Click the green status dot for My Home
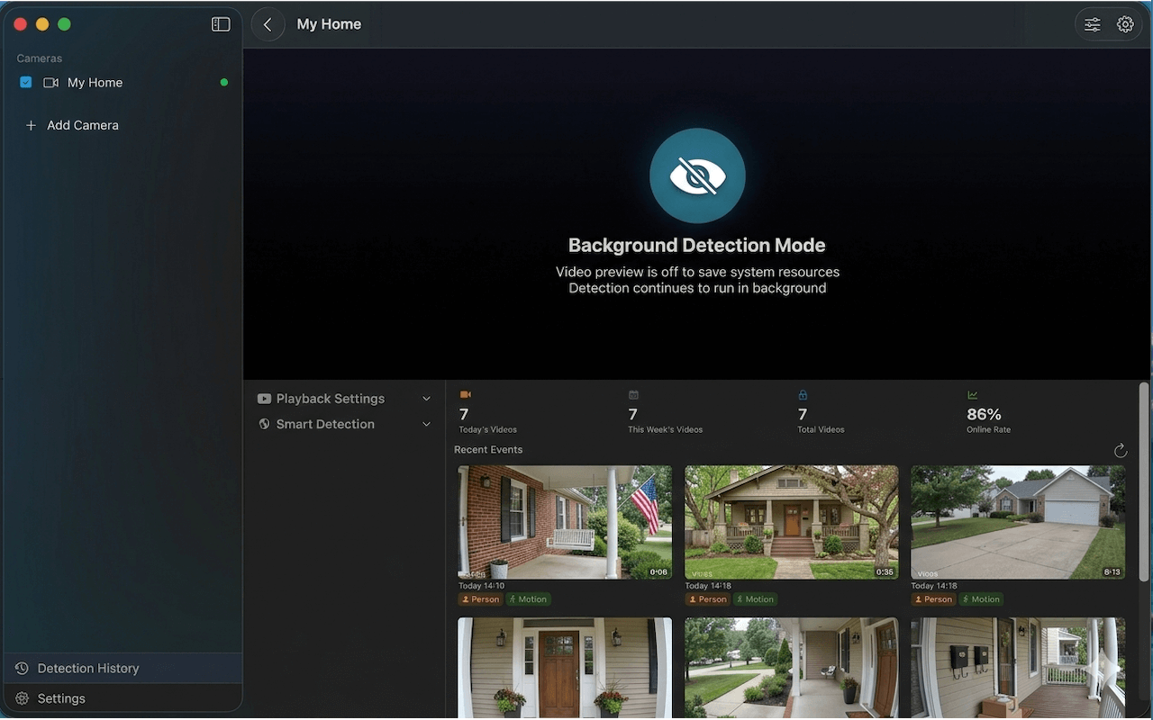Image resolution: width=1153 pixels, height=720 pixels. click(x=224, y=82)
